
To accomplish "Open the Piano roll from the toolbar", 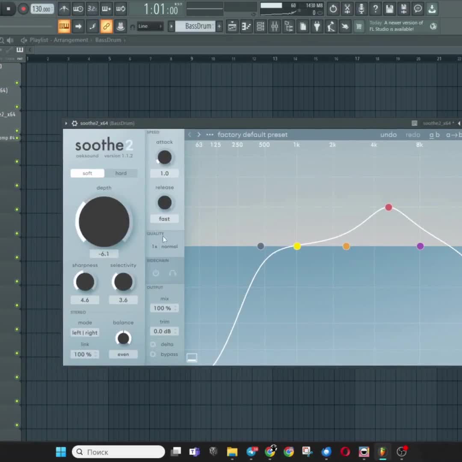I will (246, 26).
